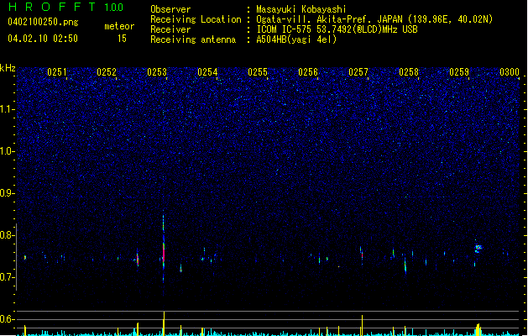Image resolution: width=528 pixels, height=336 pixels.
Task: Click the 0.9 kHz axis label
Action: tap(8, 193)
